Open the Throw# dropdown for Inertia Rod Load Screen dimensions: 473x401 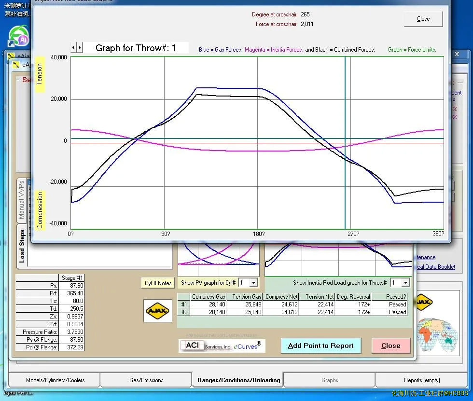click(405, 283)
